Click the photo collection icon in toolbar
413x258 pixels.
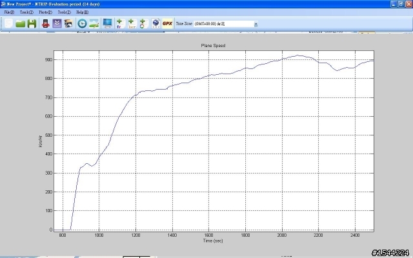click(68, 24)
